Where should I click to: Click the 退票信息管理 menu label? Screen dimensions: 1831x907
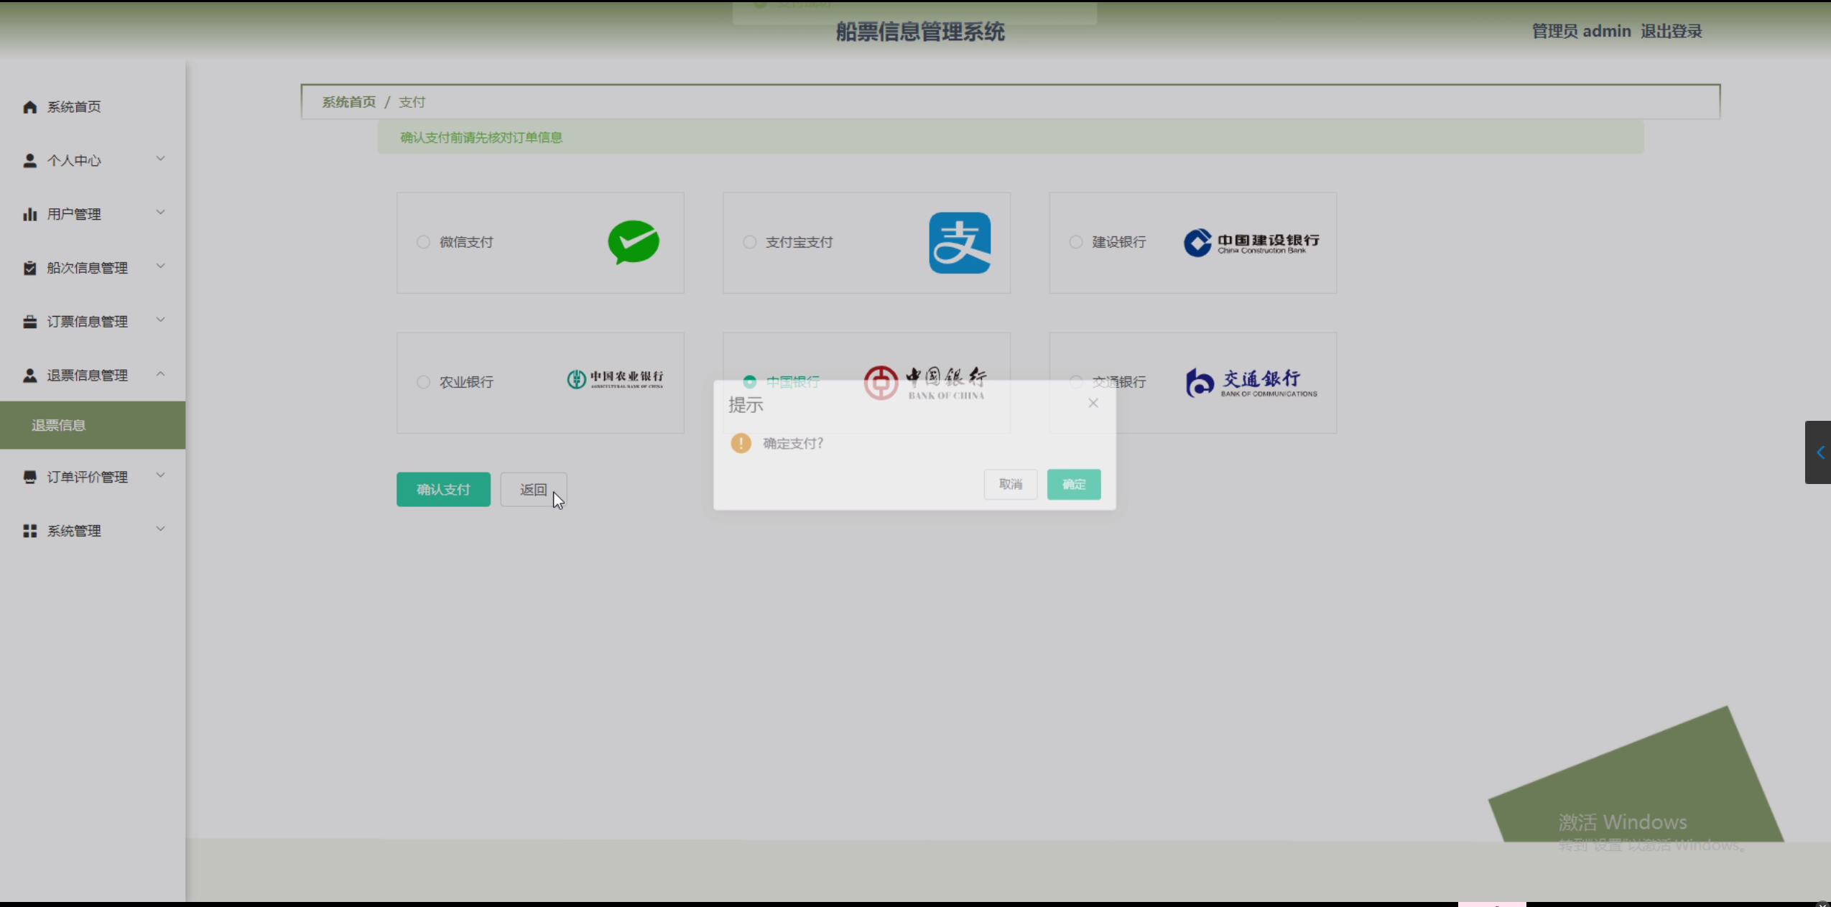[x=88, y=376]
